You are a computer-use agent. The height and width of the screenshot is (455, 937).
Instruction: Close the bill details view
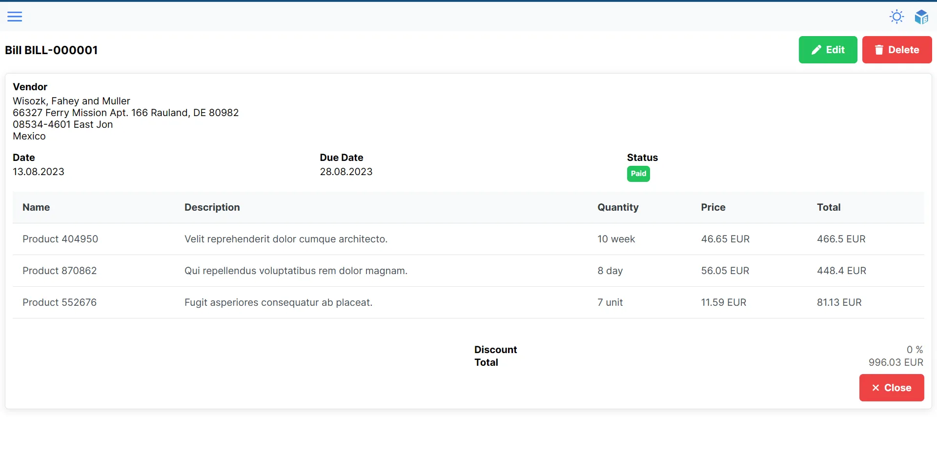[x=891, y=388]
